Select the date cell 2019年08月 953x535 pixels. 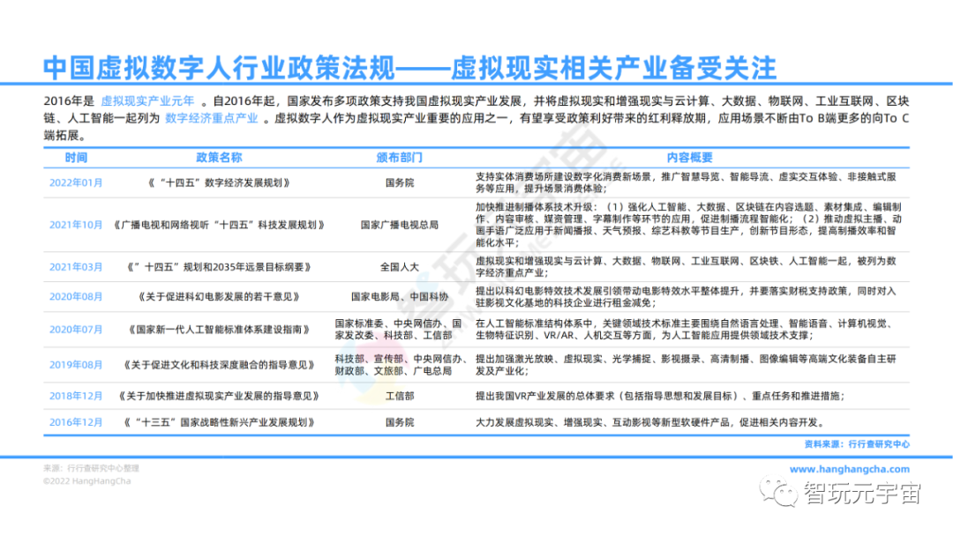[76, 365]
